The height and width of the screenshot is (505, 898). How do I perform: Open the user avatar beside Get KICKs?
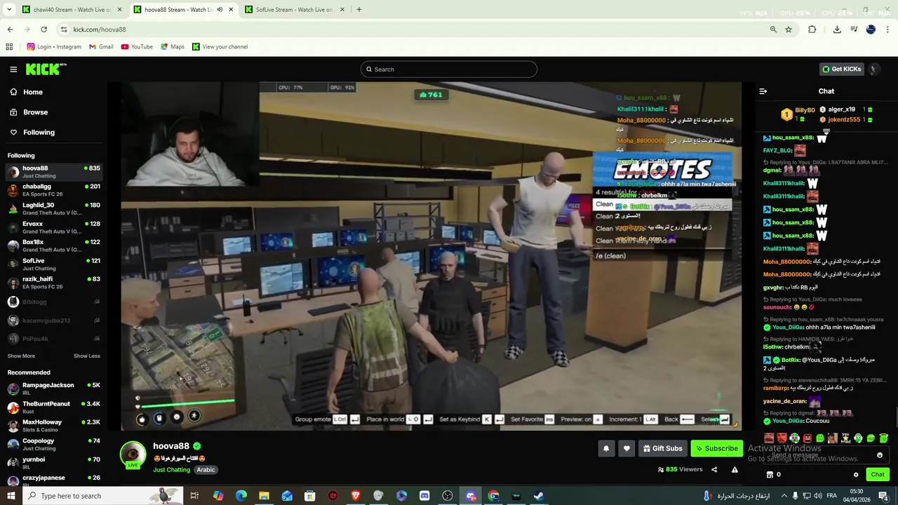coord(873,69)
